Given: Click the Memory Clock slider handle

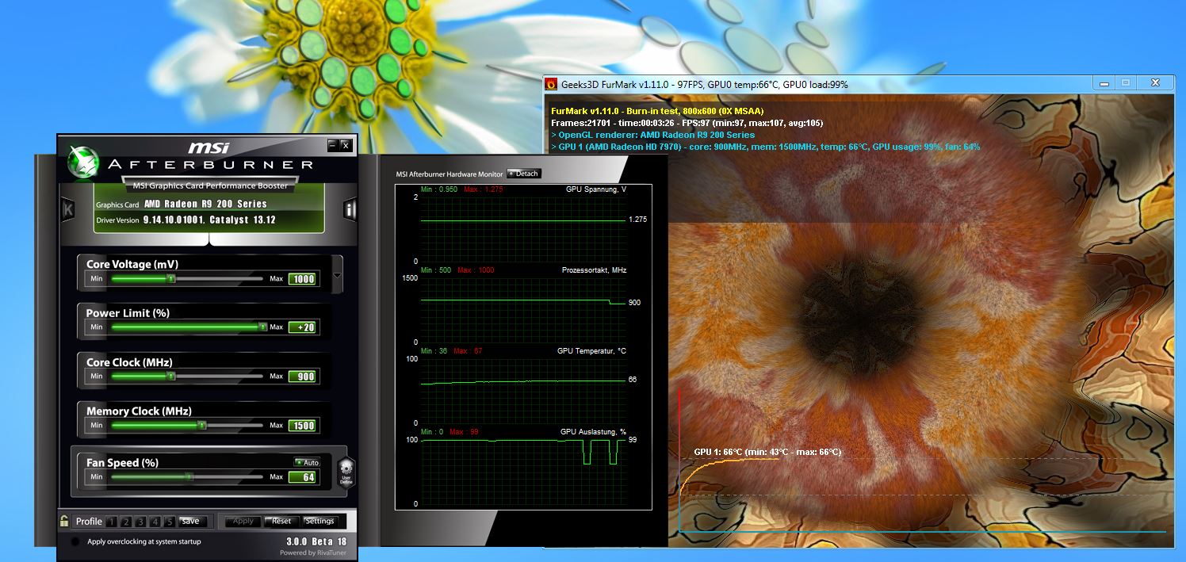Looking at the screenshot, I should pyautogui.click(x=202, y=425).
